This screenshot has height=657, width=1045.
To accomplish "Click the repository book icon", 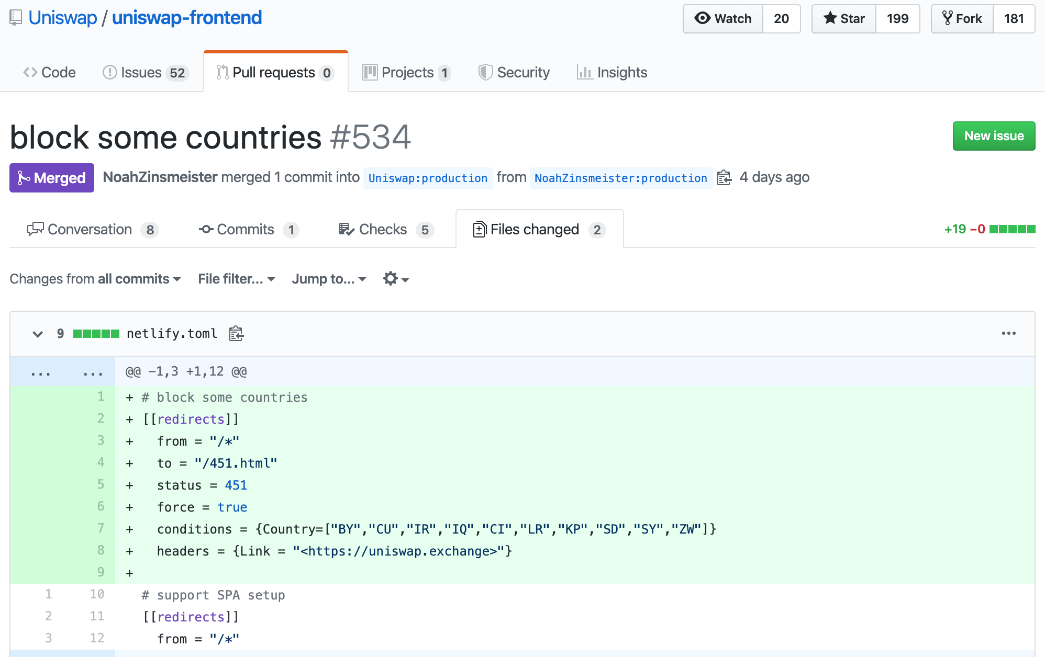I will pyautogui.click(x=16, y=18).
